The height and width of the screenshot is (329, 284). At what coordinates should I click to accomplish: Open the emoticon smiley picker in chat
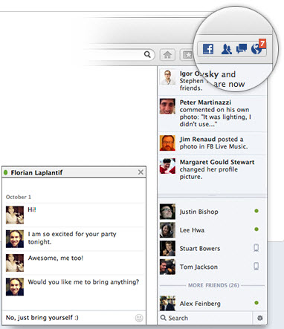(x=139, y=318)
